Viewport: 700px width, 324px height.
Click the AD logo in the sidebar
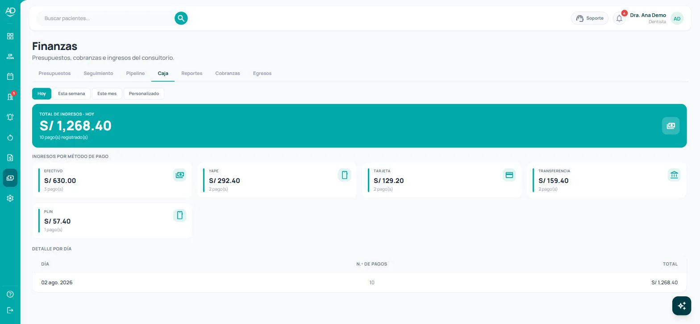[x=10, y=12]
